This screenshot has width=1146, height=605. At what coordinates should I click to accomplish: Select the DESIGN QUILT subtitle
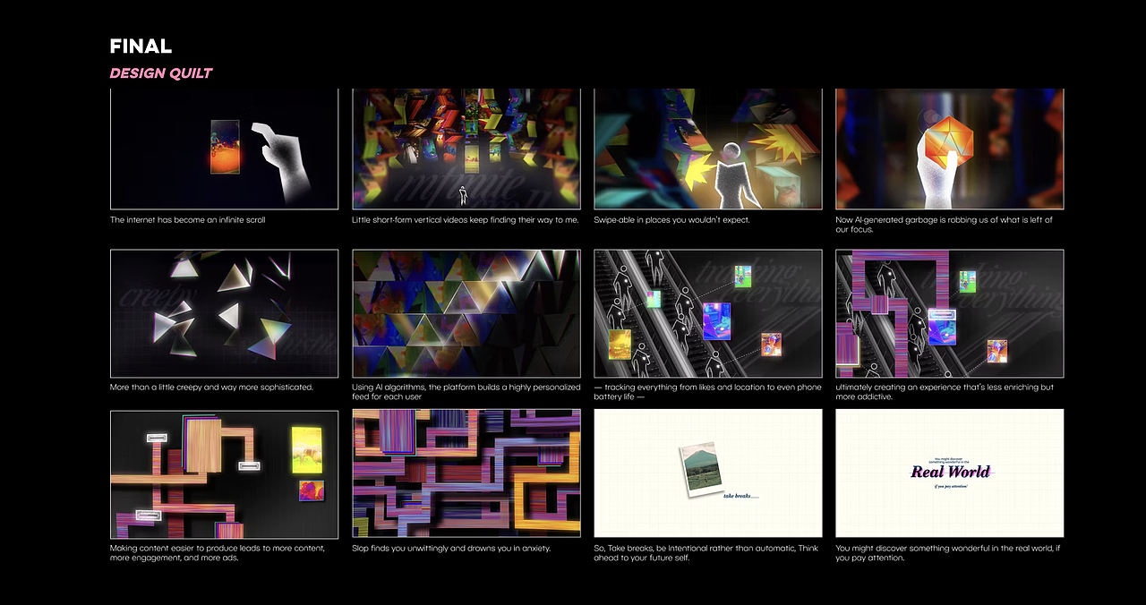point(161,72)
